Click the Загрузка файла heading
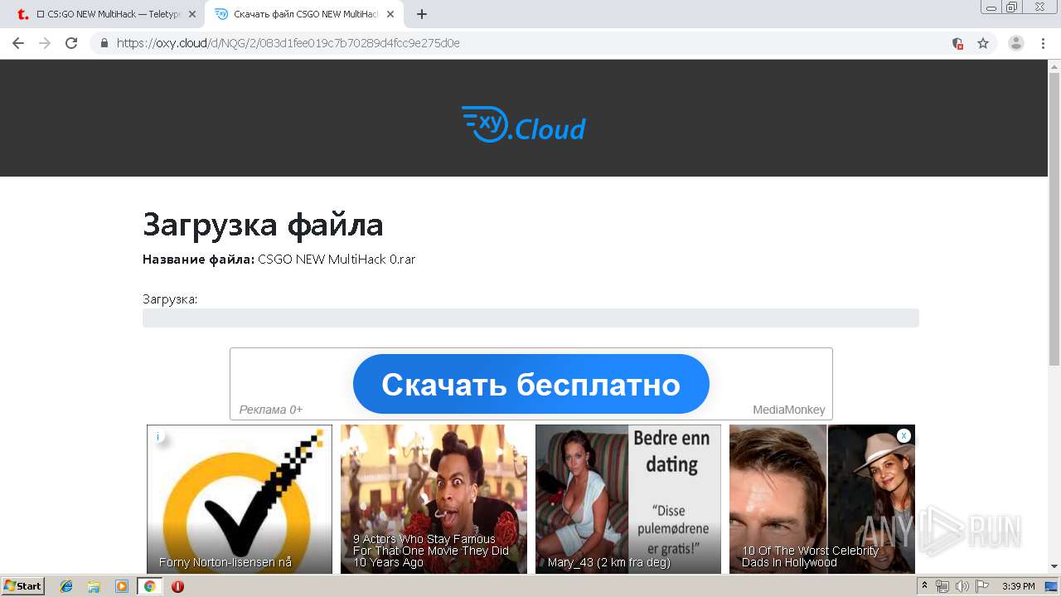This screenshot has width=1061, height=597. click(263, 225)
